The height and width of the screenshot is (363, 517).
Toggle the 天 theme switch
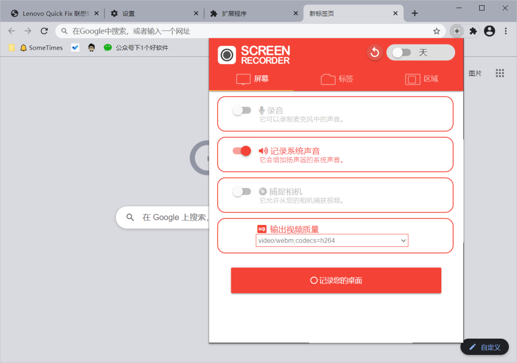(x=402, y=53)
